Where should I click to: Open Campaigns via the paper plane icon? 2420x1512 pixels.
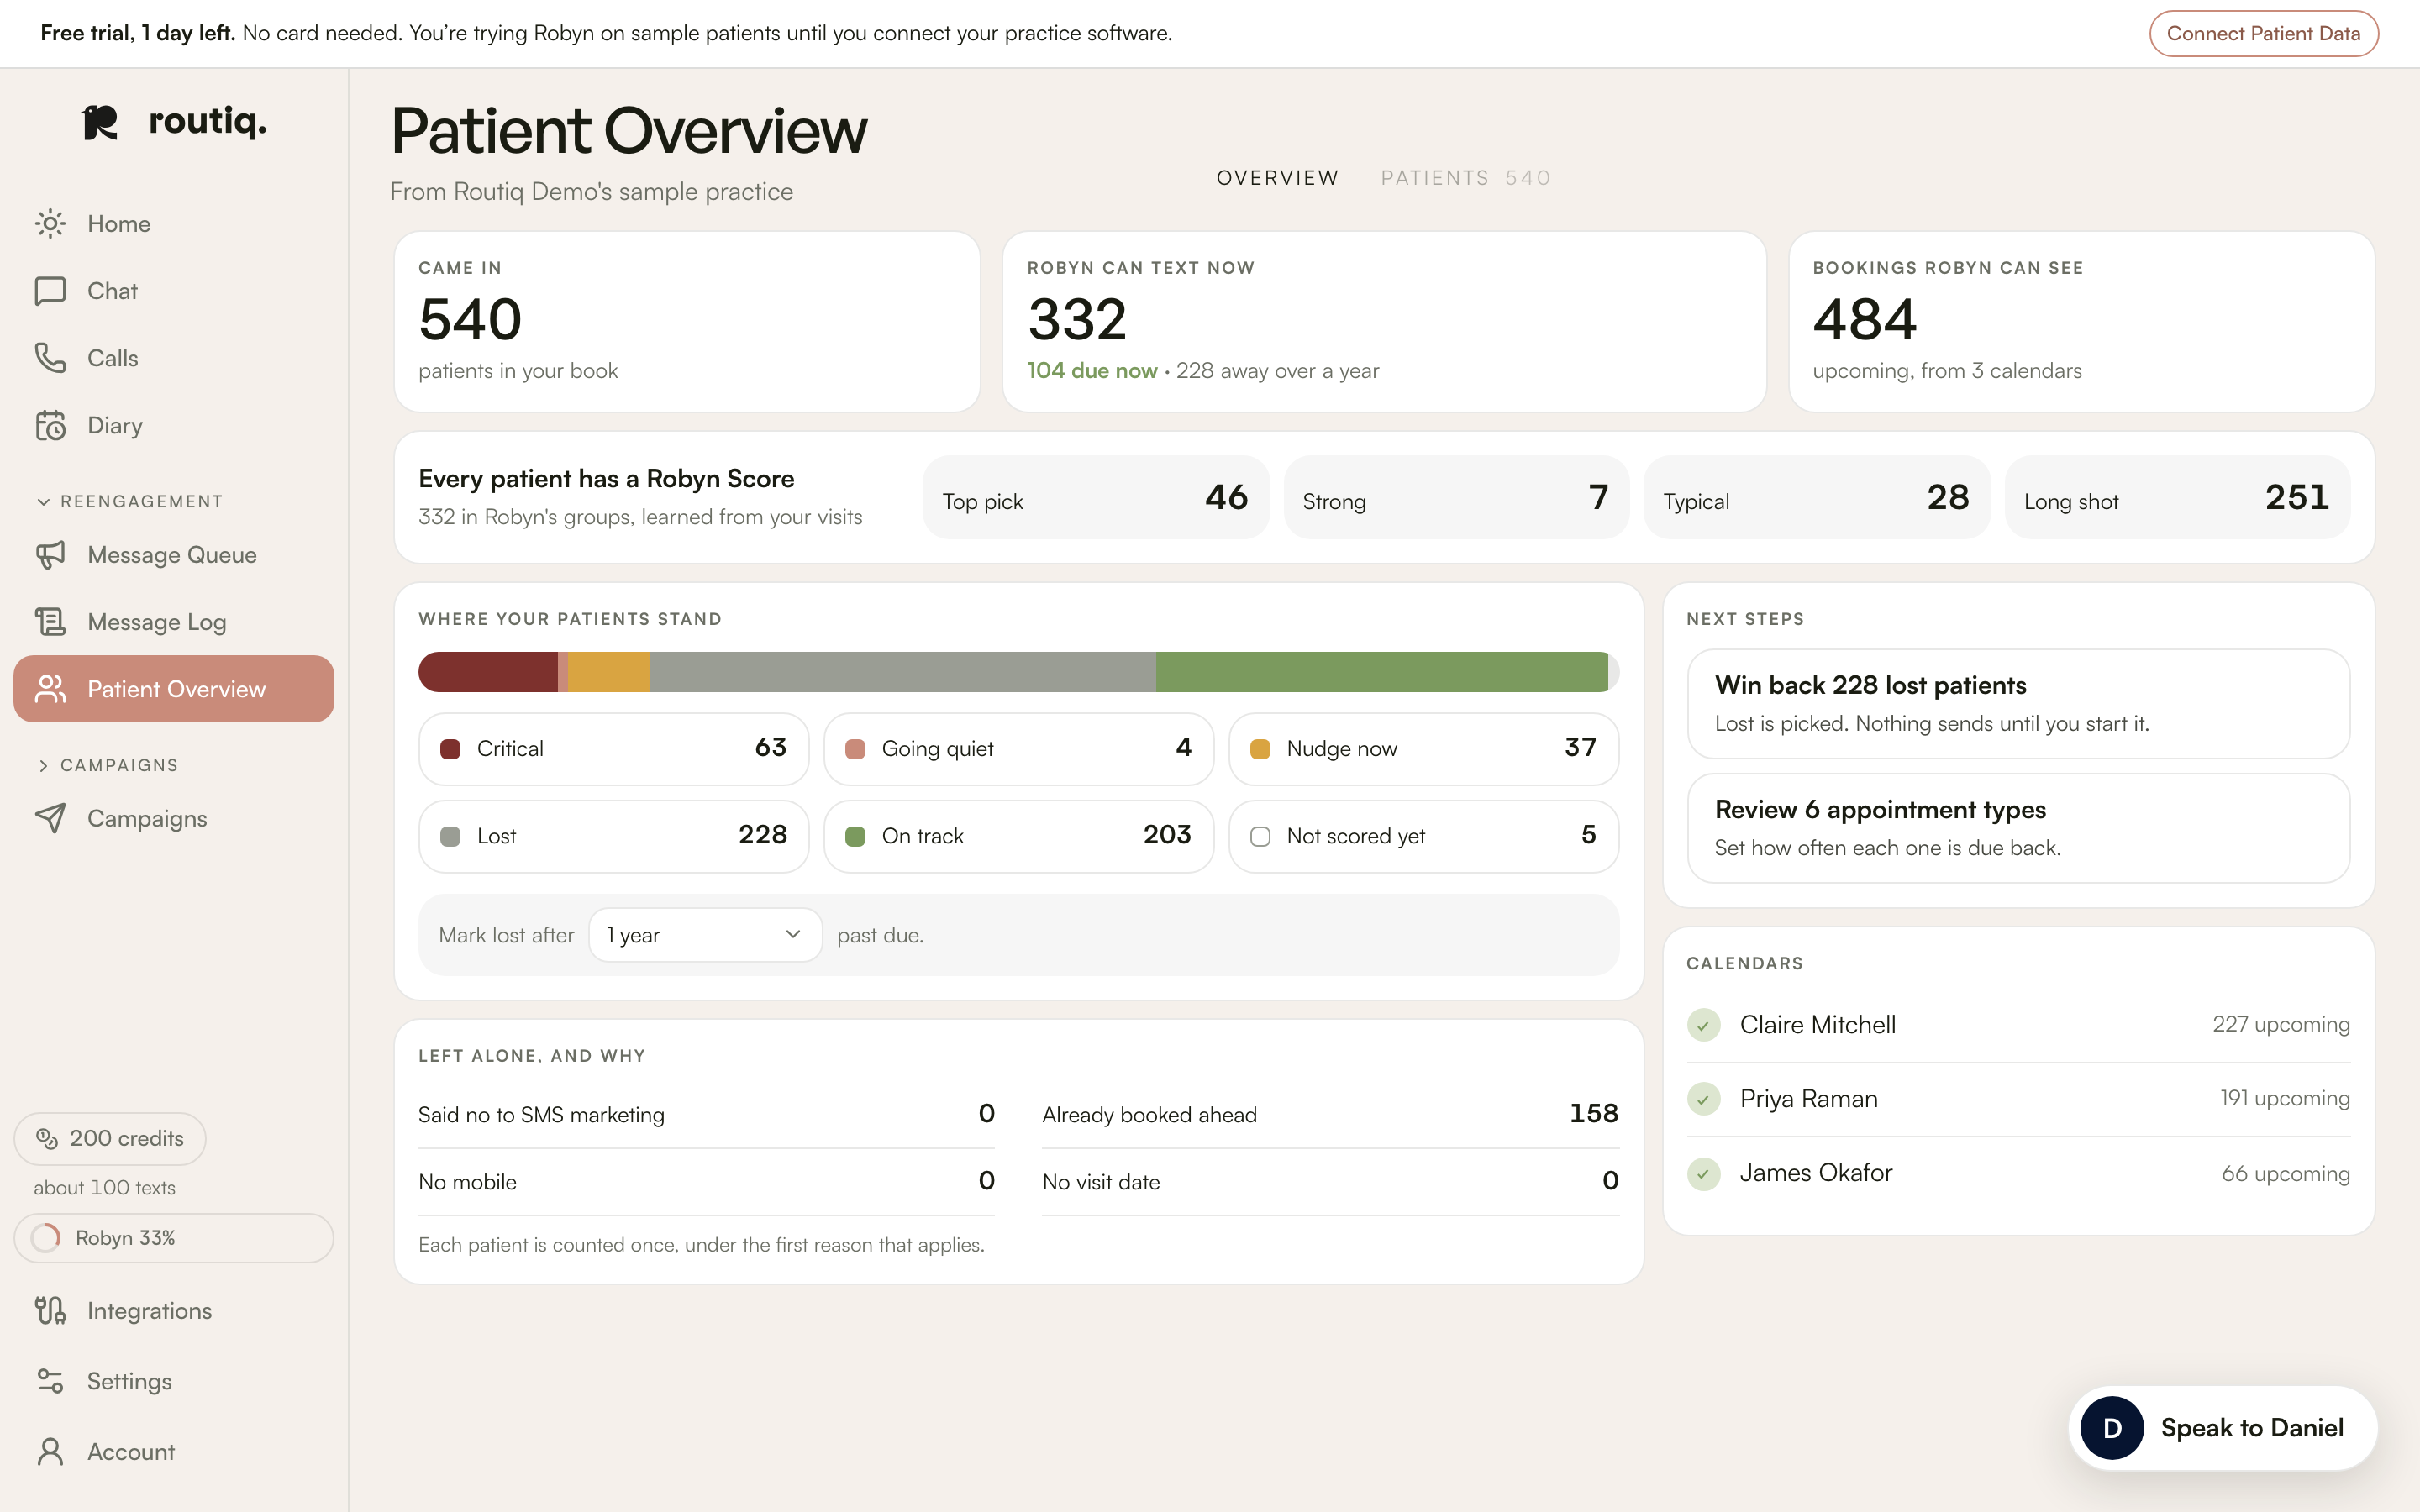coord(50,818)
